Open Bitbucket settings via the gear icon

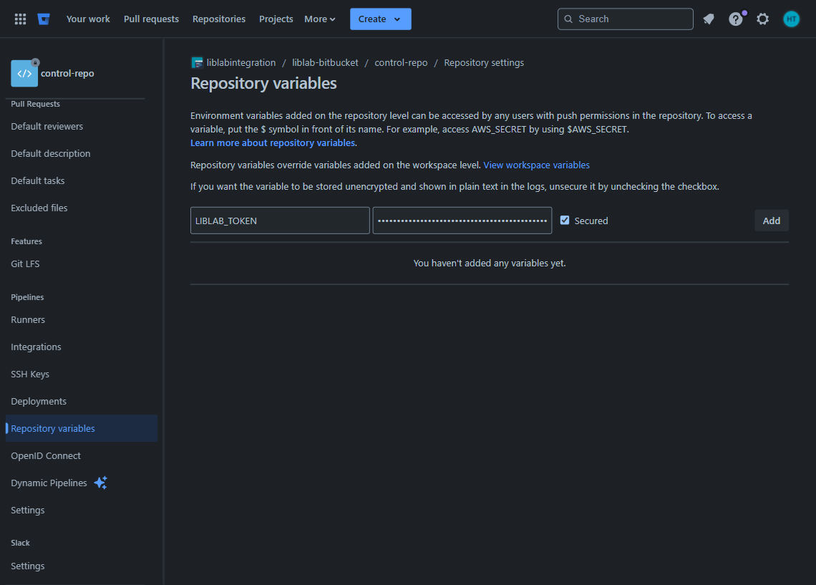(762, 19)
